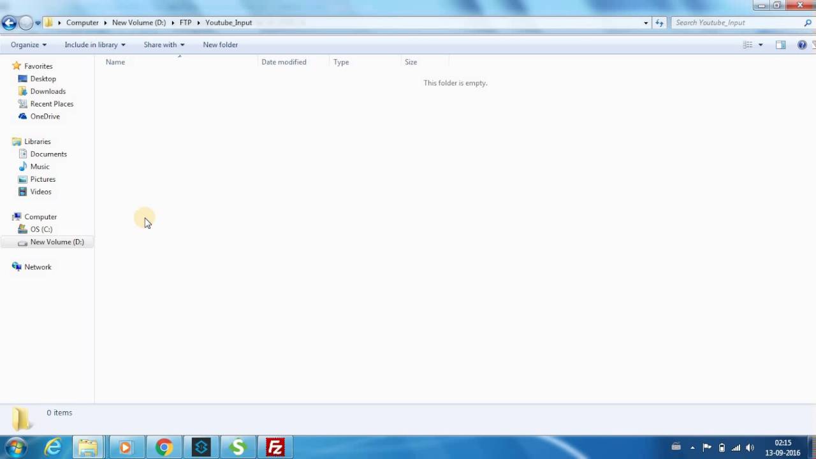Screen dimensions: 816x459
Task: Refresh the Youtube_Input folder view
Action: tap(659, 23)
